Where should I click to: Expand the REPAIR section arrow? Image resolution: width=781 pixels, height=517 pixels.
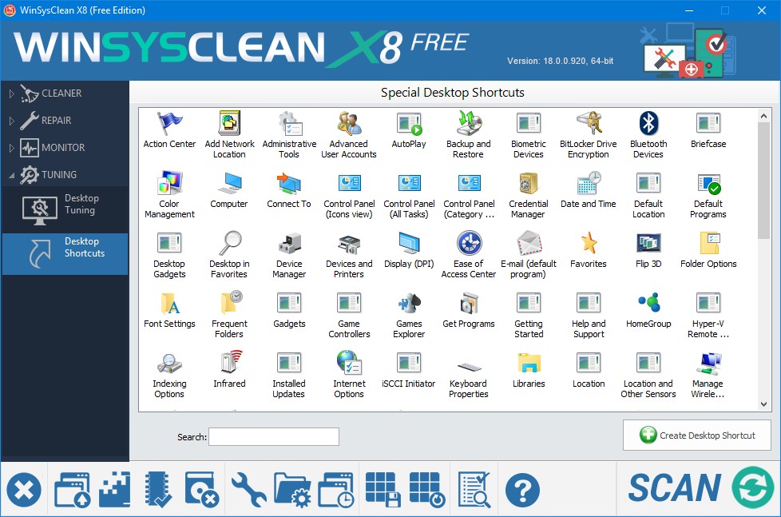pyautogui.click(x=12, y=120)
